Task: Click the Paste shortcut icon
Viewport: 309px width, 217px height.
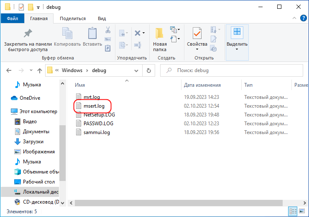Action: tap(108, 48)
